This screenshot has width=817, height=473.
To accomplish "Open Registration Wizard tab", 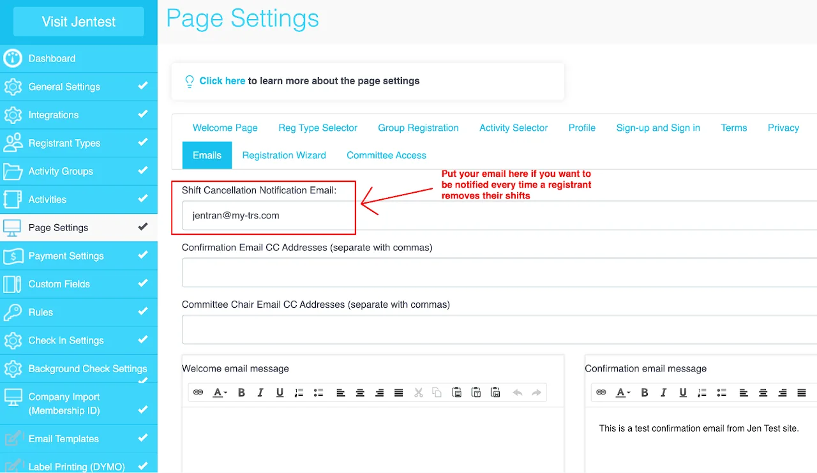I will [x=284, y=155].
